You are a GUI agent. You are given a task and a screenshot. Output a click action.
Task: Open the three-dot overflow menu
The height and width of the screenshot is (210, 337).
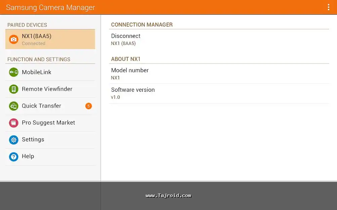click(x=328, y=7)
